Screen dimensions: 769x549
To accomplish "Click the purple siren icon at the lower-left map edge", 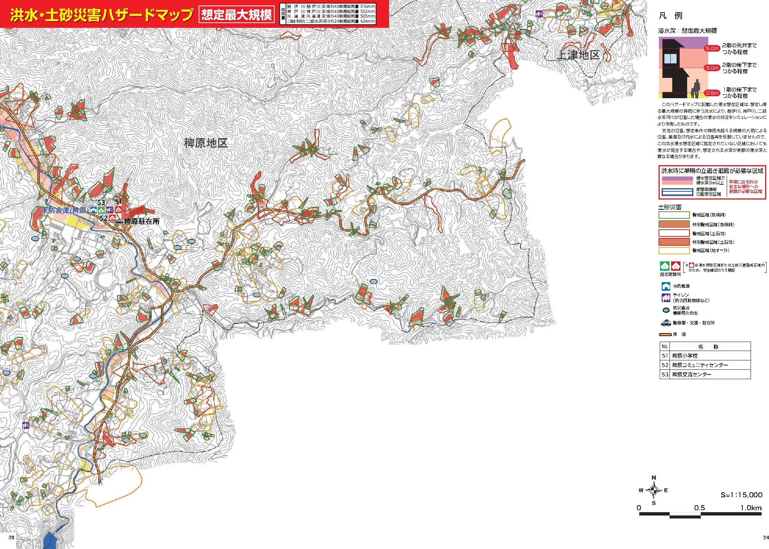I will click(26, 425).
